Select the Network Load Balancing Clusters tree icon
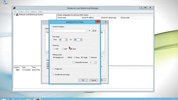Screen dimensions: 178x100 [17, 15]
